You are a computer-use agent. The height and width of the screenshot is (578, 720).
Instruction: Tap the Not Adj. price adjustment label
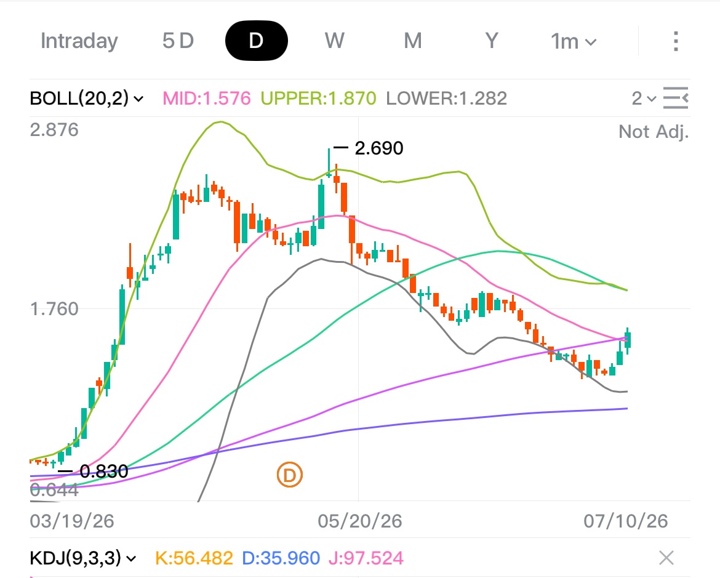654,132
